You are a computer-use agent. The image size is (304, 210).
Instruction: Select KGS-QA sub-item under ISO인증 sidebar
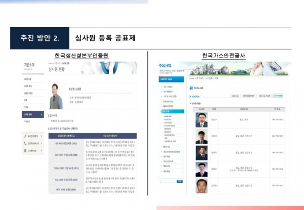coord(168,116)
